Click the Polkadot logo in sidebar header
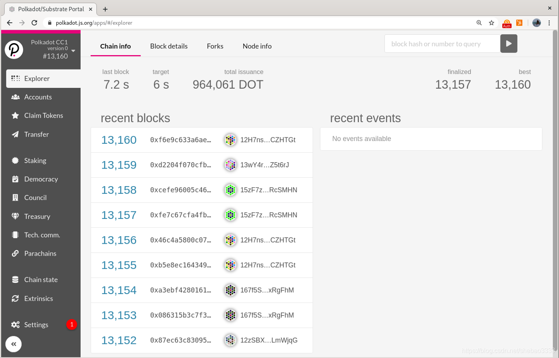 14,49
